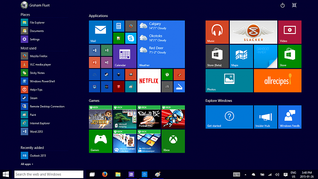Open the Skype tile
The height and width of the screenshot is (179, 318).
coord(131,38)
